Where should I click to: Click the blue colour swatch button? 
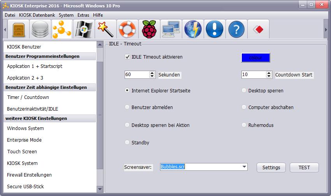pos(255,57)
